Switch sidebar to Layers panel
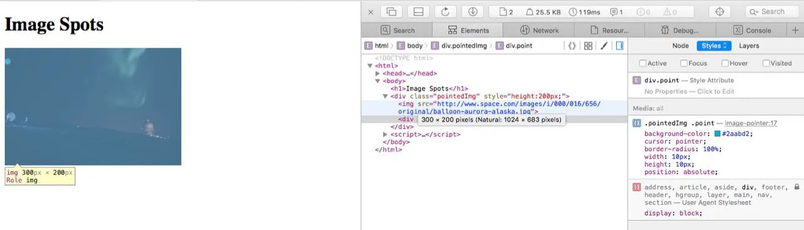The width and height of the screenshot is (804, 230). click(x=749, y=46)
